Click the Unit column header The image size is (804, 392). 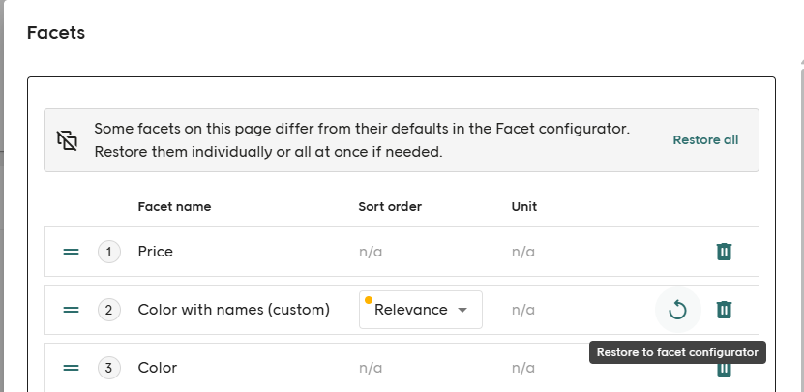click(524, 206)
